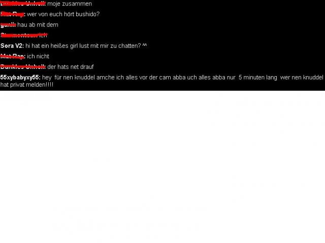The width and height of the screenshot is (325, 243).
Task: Click the "hat privat melden!!!!" line
Action: [x=27, y=85]
